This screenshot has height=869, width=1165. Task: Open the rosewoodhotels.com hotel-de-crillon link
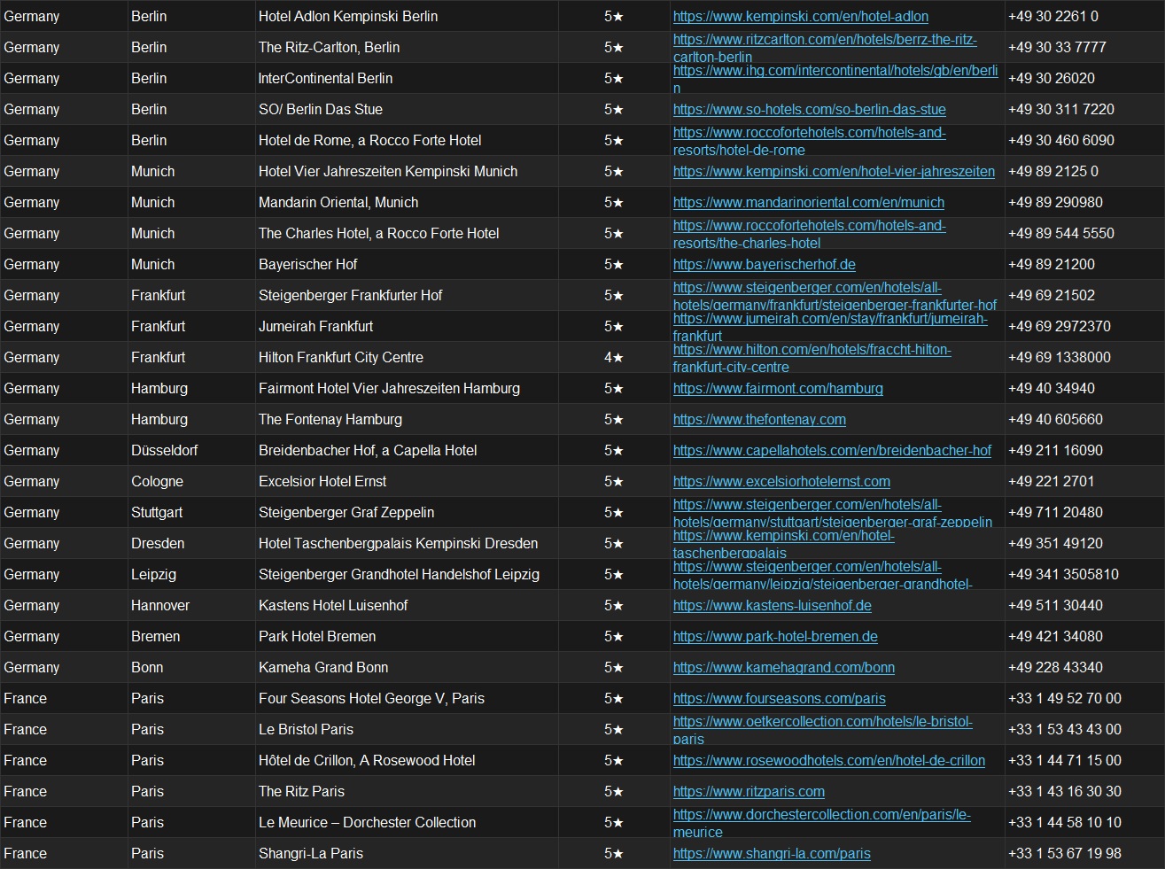pyautogui.click(x=829, y=760)
